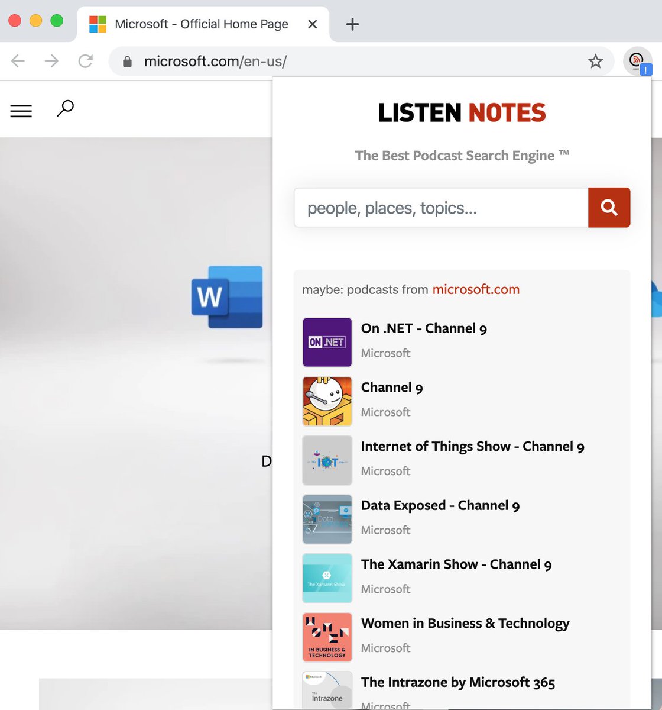Click The Best Podcast Search Engine tagline

[462, 156]
